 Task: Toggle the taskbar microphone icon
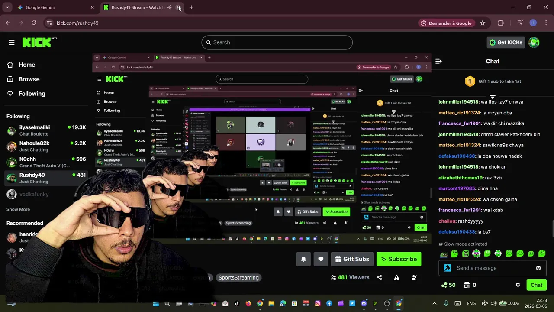tap(446, 303)
